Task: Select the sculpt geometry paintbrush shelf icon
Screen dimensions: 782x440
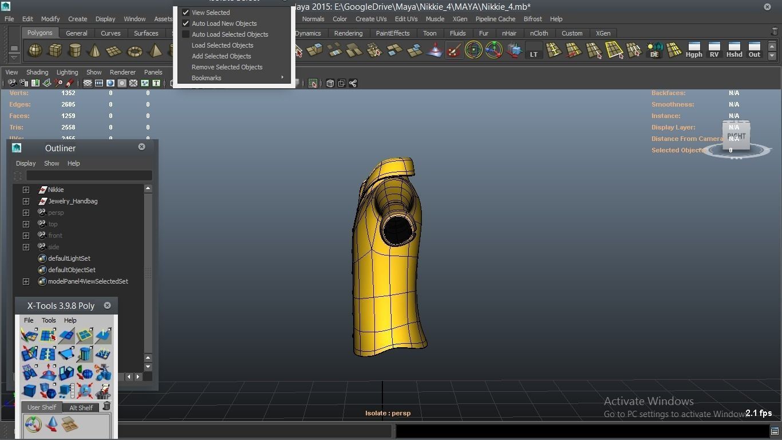Action: pos(454,50)
